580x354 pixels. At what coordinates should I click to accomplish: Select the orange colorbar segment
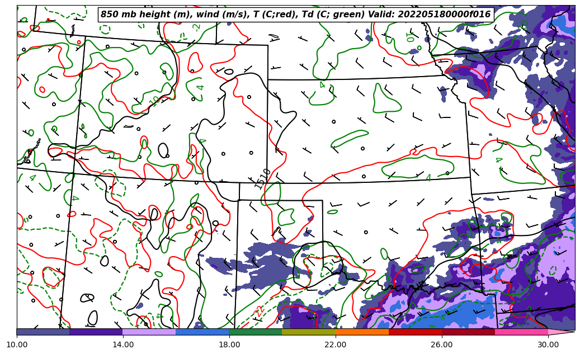(x=362, y=332)
